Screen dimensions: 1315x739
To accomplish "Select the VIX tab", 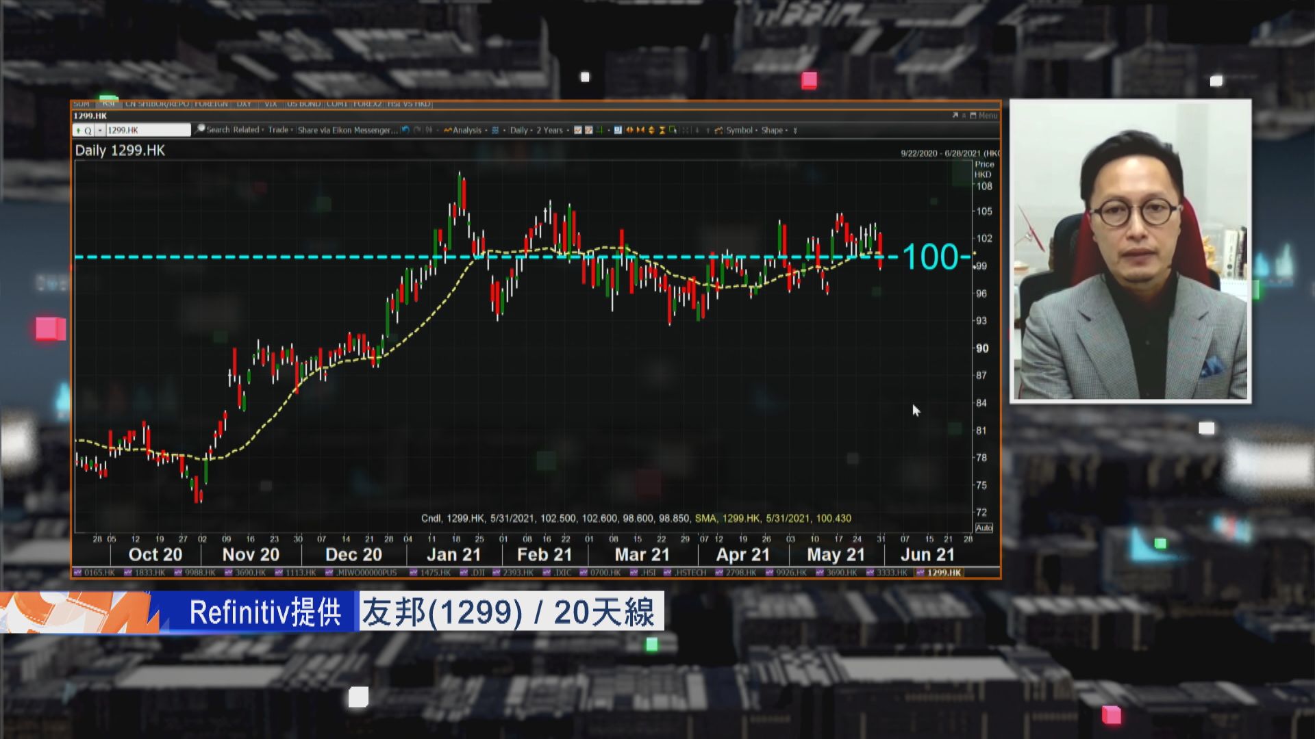I will (271, 104).
